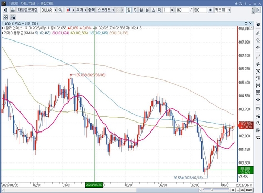Viewport: 263px width, 193px height.
Task: Click the eye icon in right sidebar
Action: click(258, 100)
